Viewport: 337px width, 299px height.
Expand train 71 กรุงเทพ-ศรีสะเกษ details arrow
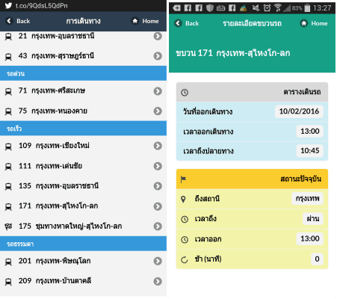tap(158, 91)
